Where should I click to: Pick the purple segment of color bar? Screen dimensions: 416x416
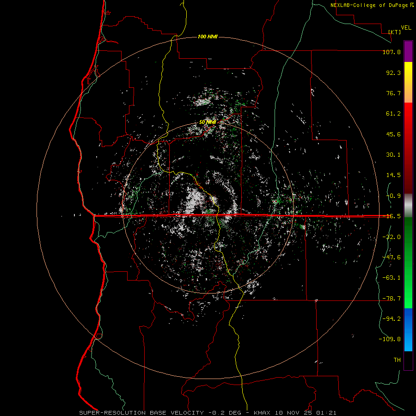[x=408, y=51]
